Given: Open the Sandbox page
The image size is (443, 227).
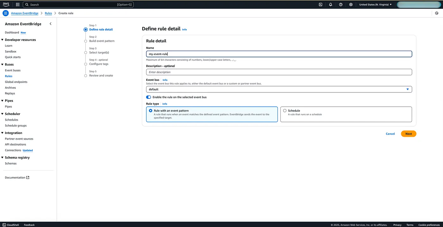Looking at the screenshot, I should 10,51.
